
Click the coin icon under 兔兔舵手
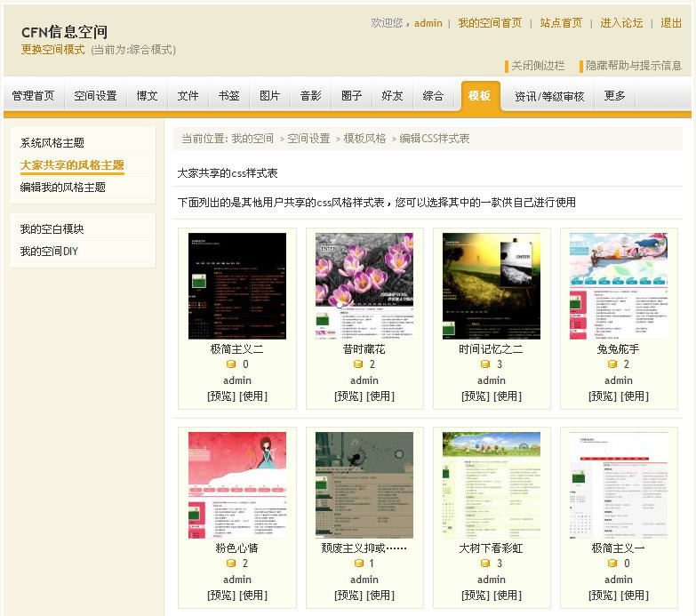coord(612,364)
